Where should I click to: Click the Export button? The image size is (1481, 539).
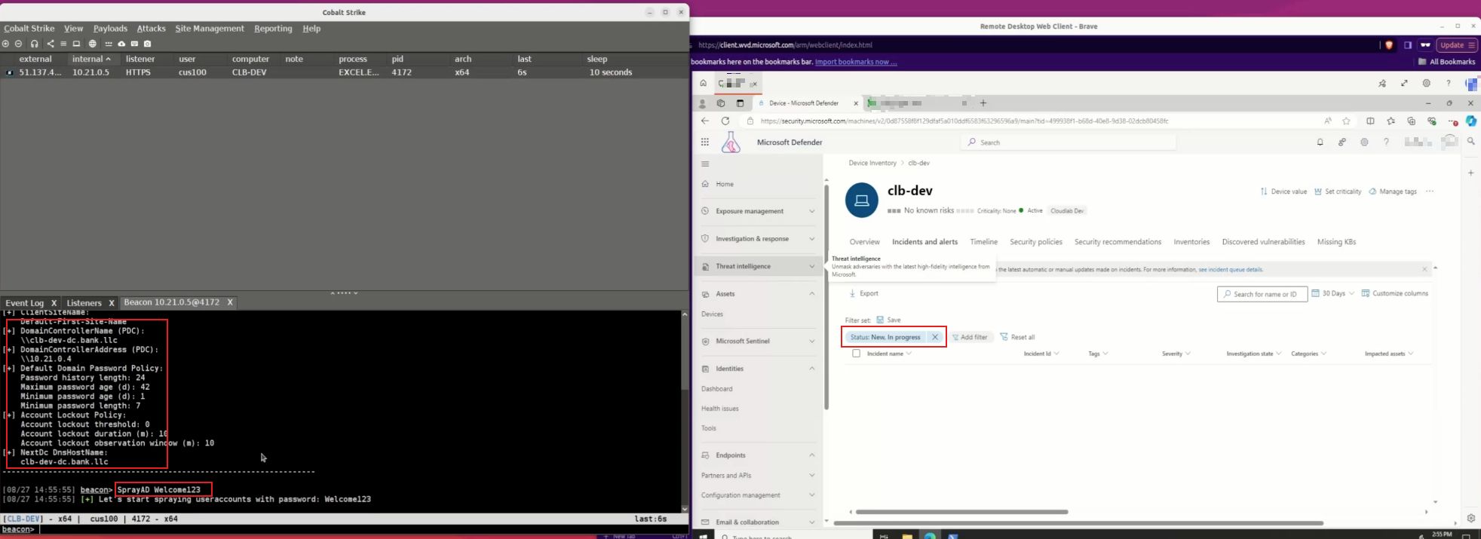point(864,293)
